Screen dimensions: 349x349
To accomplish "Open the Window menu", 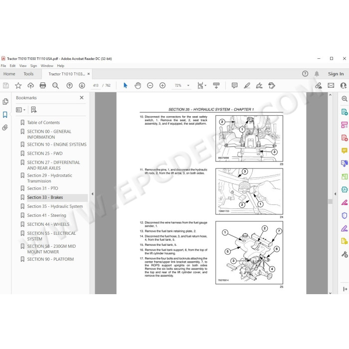I will (x=47, y=66).
